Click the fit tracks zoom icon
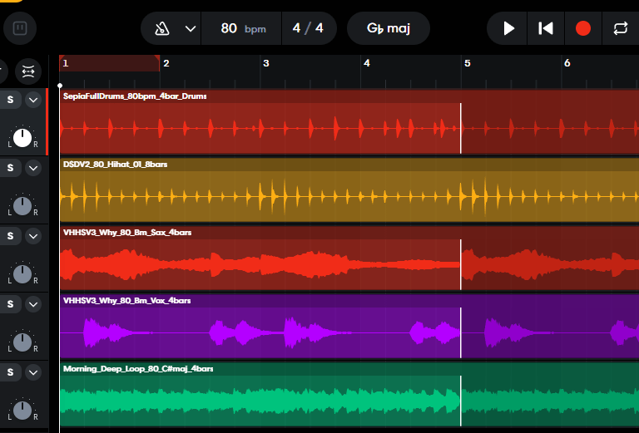 tap(28, 71)
